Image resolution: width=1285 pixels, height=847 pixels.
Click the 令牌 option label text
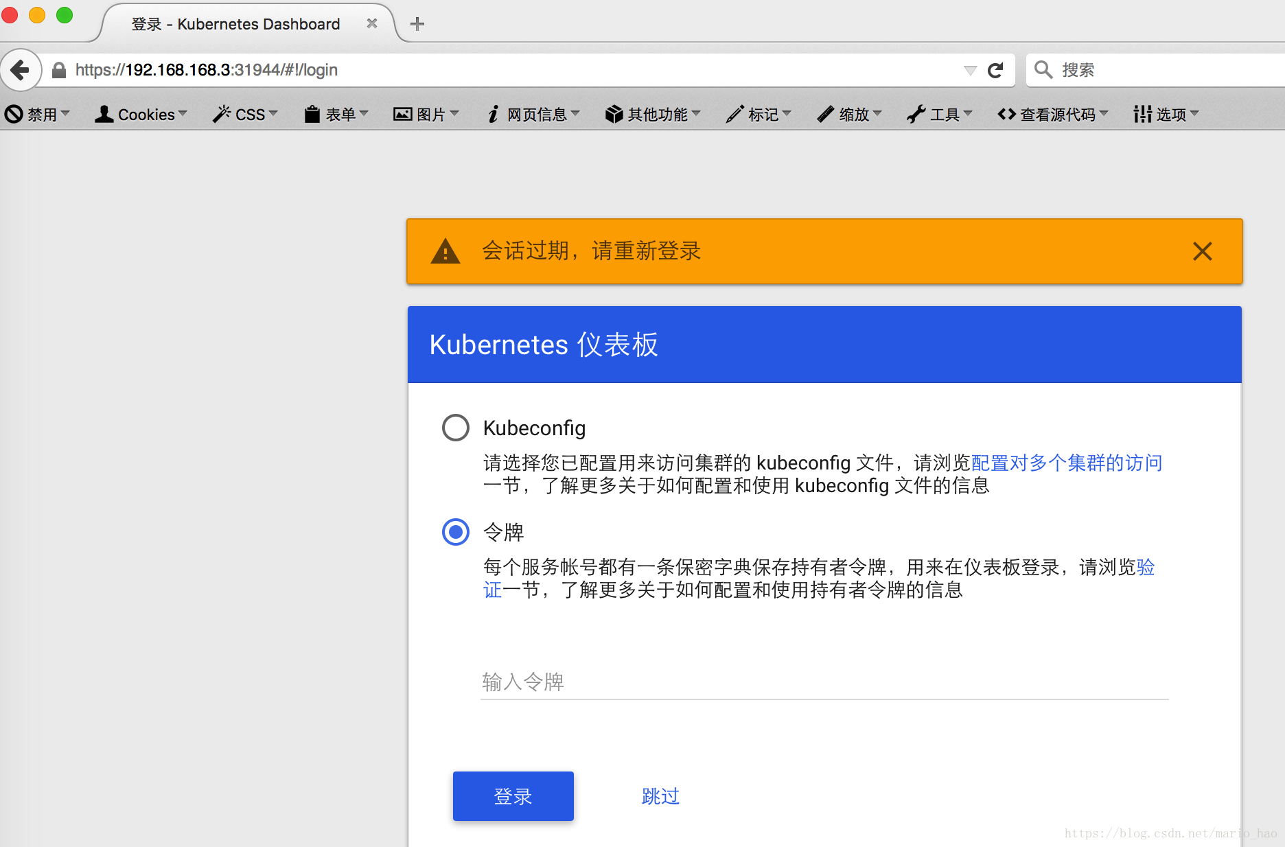(504, 532)
